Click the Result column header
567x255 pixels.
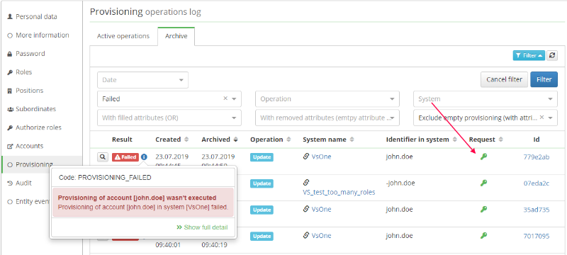click(x=122, y=140)
